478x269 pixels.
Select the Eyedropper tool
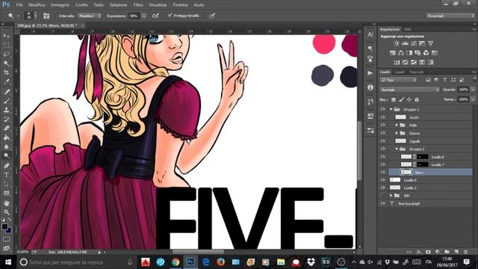[7, 81]
